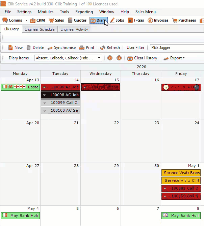Open the Sales Menu
Viewport: 204px width, 226px height.
[x=146, y=12]
